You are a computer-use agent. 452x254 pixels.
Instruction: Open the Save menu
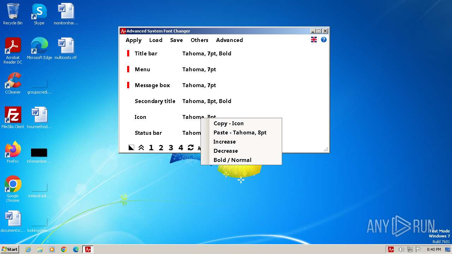[176, 40]
